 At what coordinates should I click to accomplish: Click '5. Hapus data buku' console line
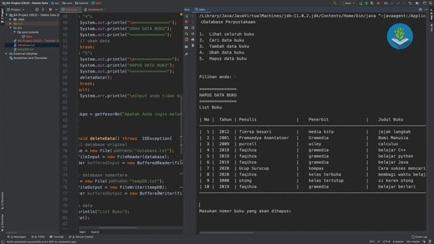223,59
